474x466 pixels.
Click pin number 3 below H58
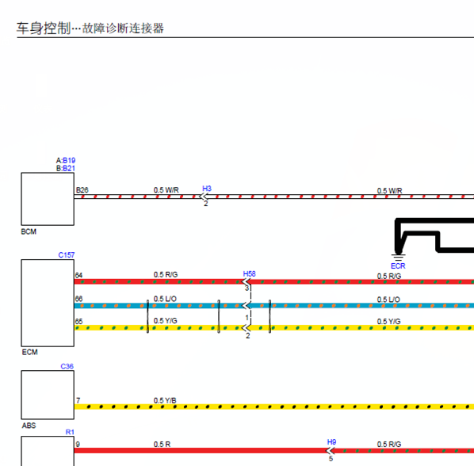tap(247, 288)
